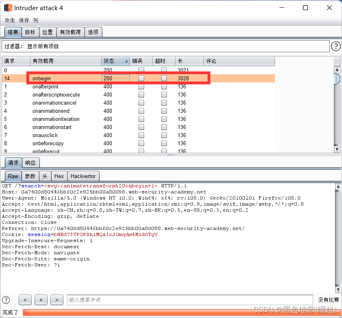The height and width of the screenshot is (318, 342).
Task: Click the session cookie value in request
Action: click(x=105, y=234)
